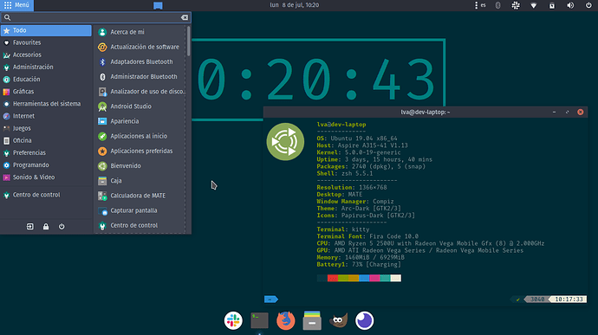Open Aplicaciones al inicio
This screenshot has width=598, height=335.
140,136
